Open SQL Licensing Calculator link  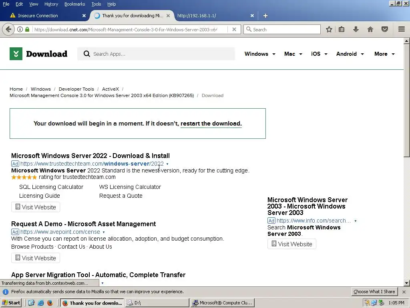click(51, 187)
